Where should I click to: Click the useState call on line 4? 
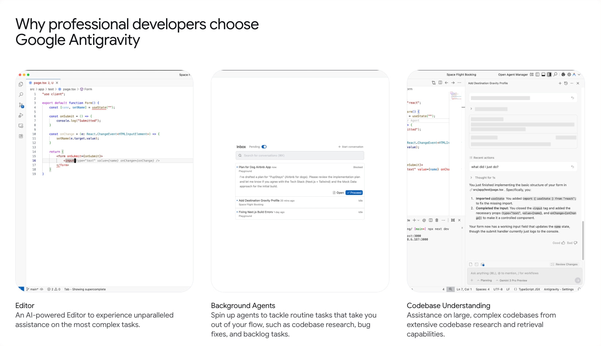coord(99,107)
